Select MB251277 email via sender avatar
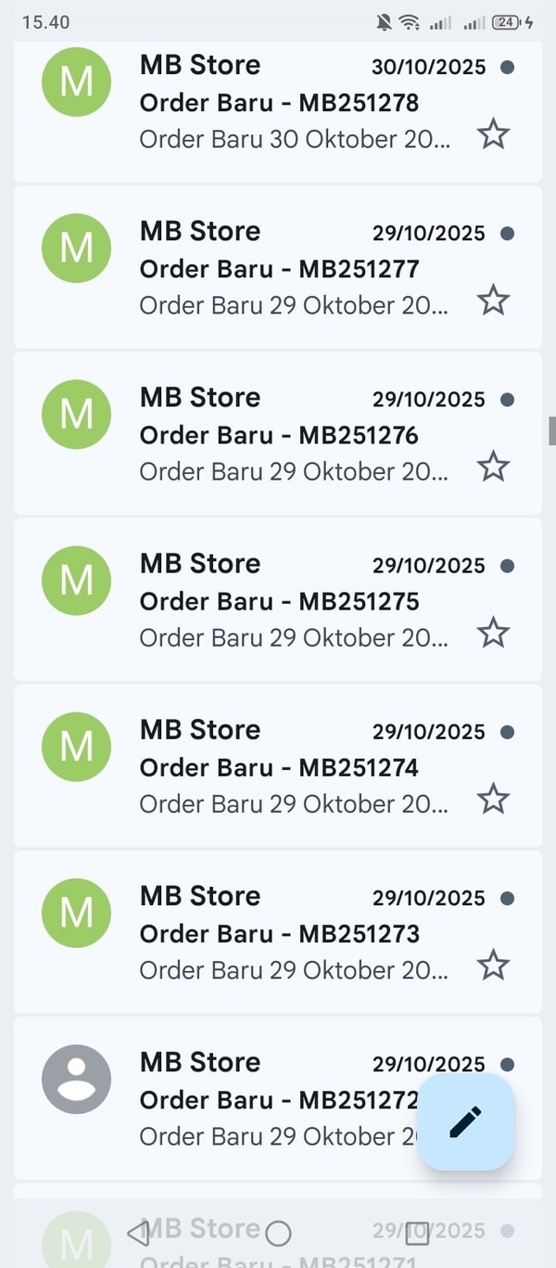 coord(77,249)
